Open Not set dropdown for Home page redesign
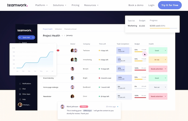 click(x=158, y=87)
